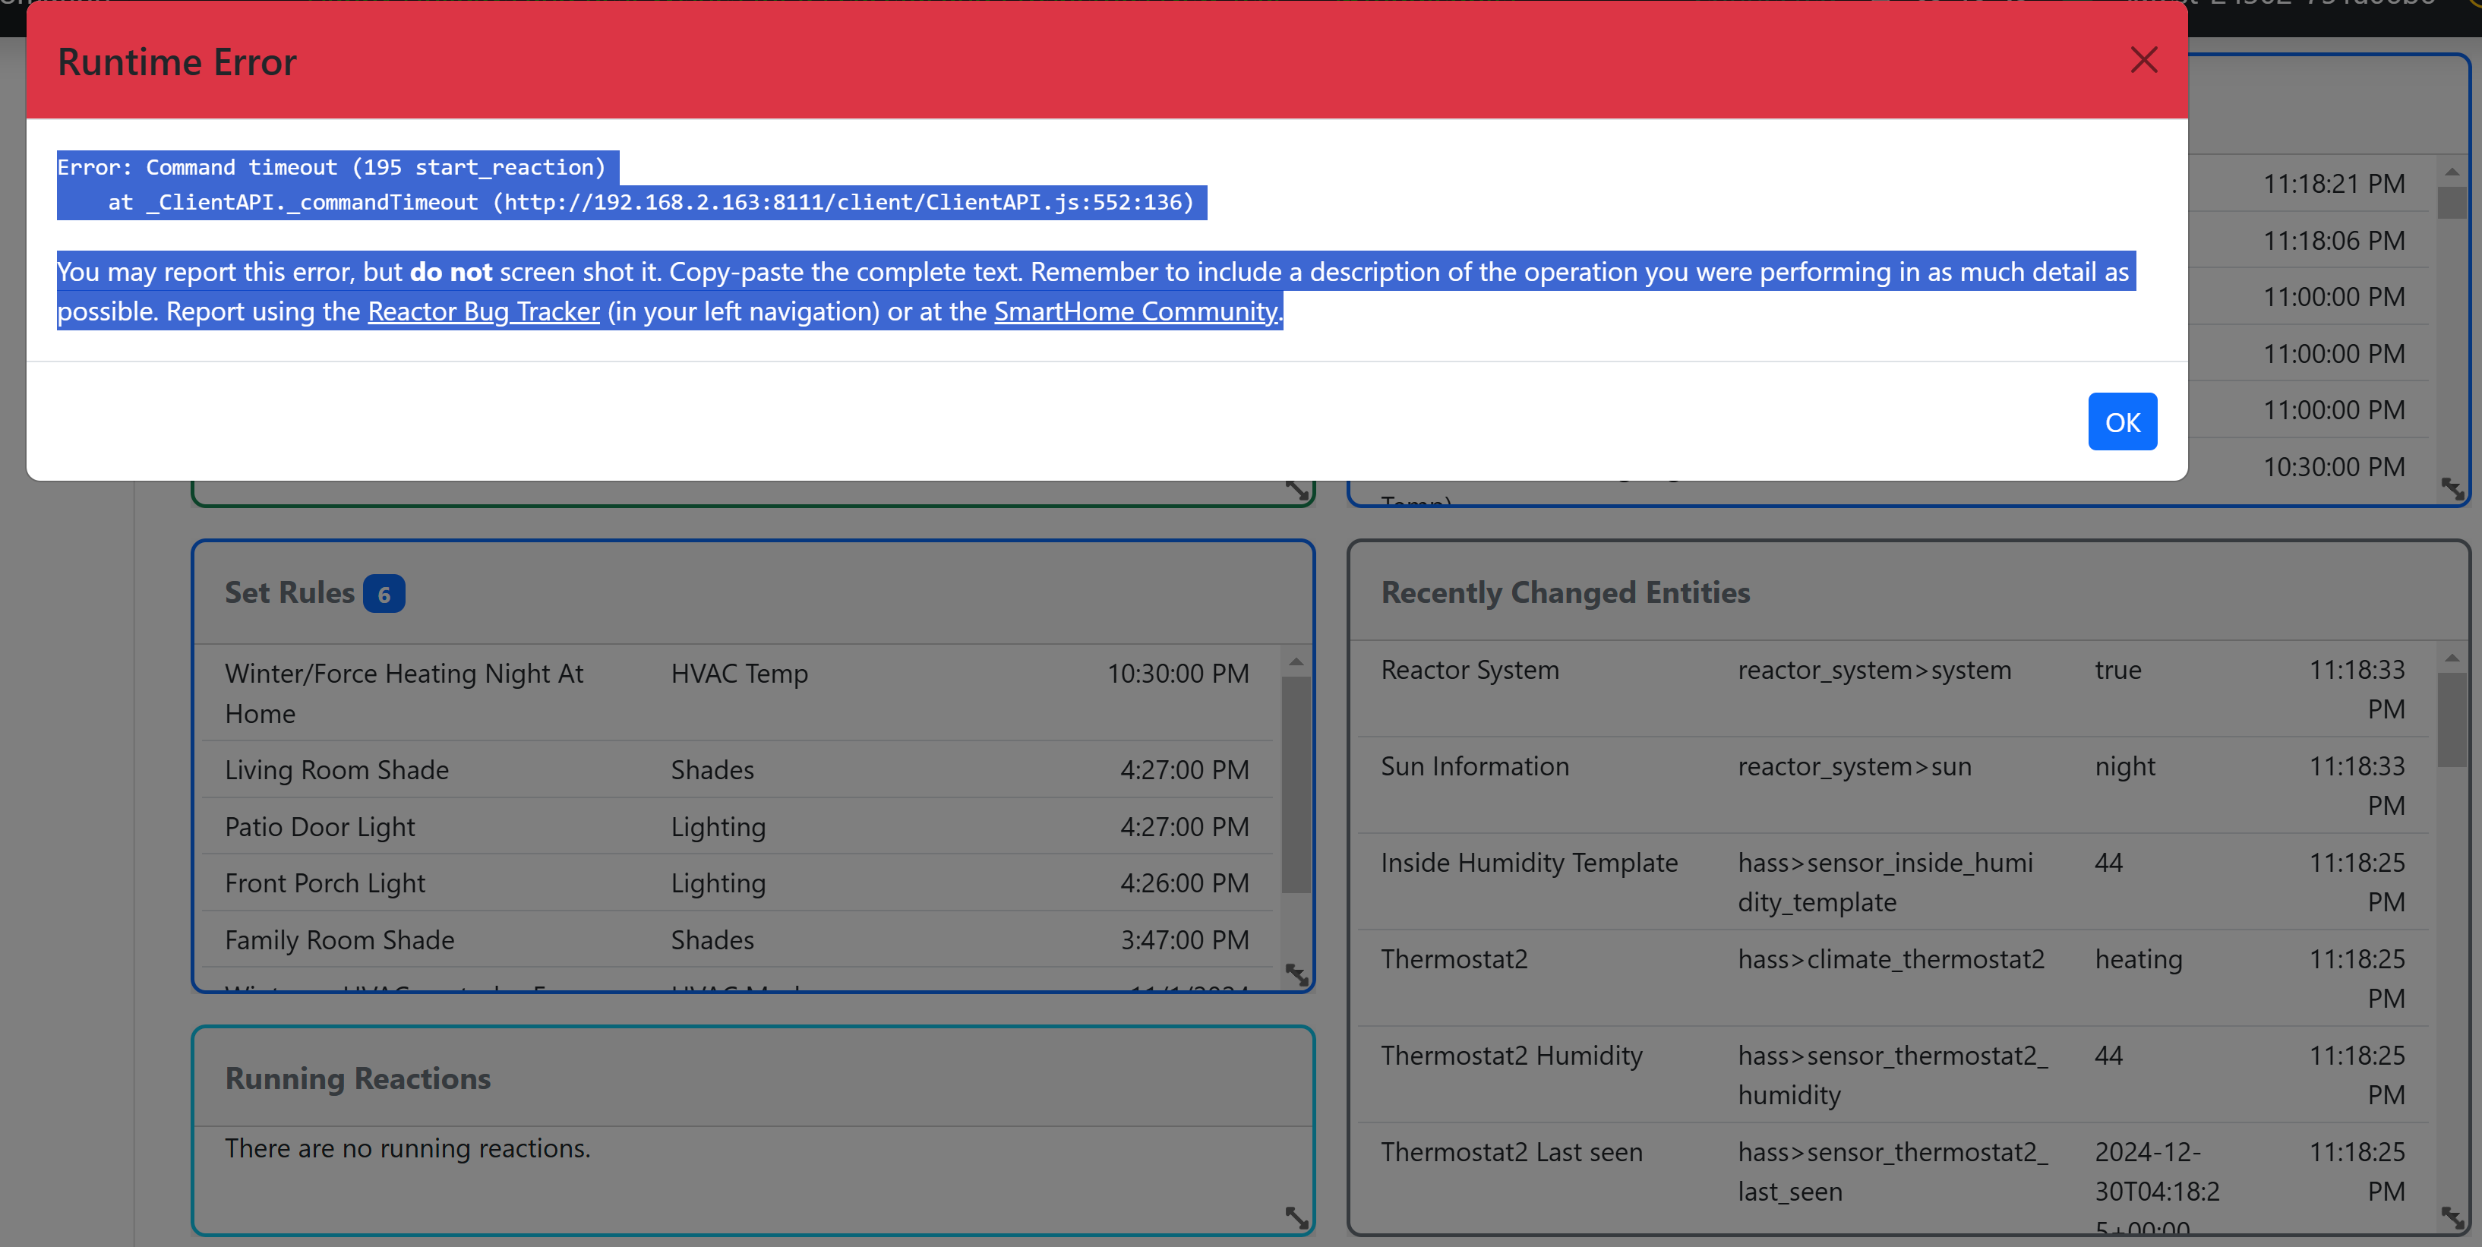The width and height of the screenshot is (2482, 1247).
Task: Select 'Winter/Force Heating Night At Home' rule
Action: [738, 693]
